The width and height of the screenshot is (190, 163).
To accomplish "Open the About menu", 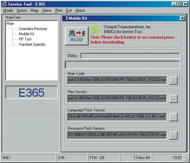I will (80, 10).
